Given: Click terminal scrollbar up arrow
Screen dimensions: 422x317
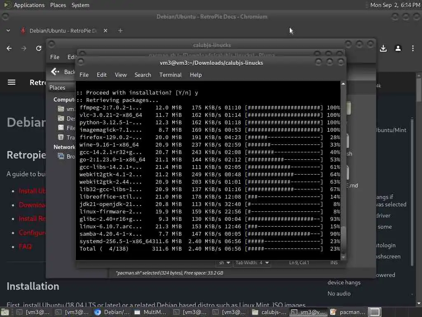Looking at the screenshot, I should pos(343,84).
